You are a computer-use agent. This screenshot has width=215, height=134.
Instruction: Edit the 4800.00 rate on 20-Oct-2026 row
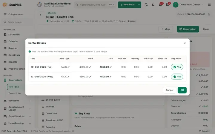click(x=90, y=67)
